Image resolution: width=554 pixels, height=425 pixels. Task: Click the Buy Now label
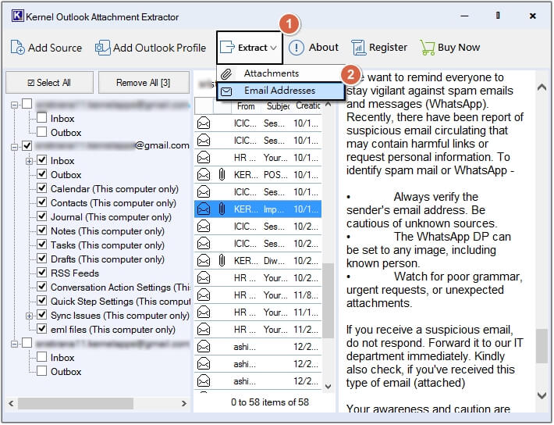click(x=459, y=47)
